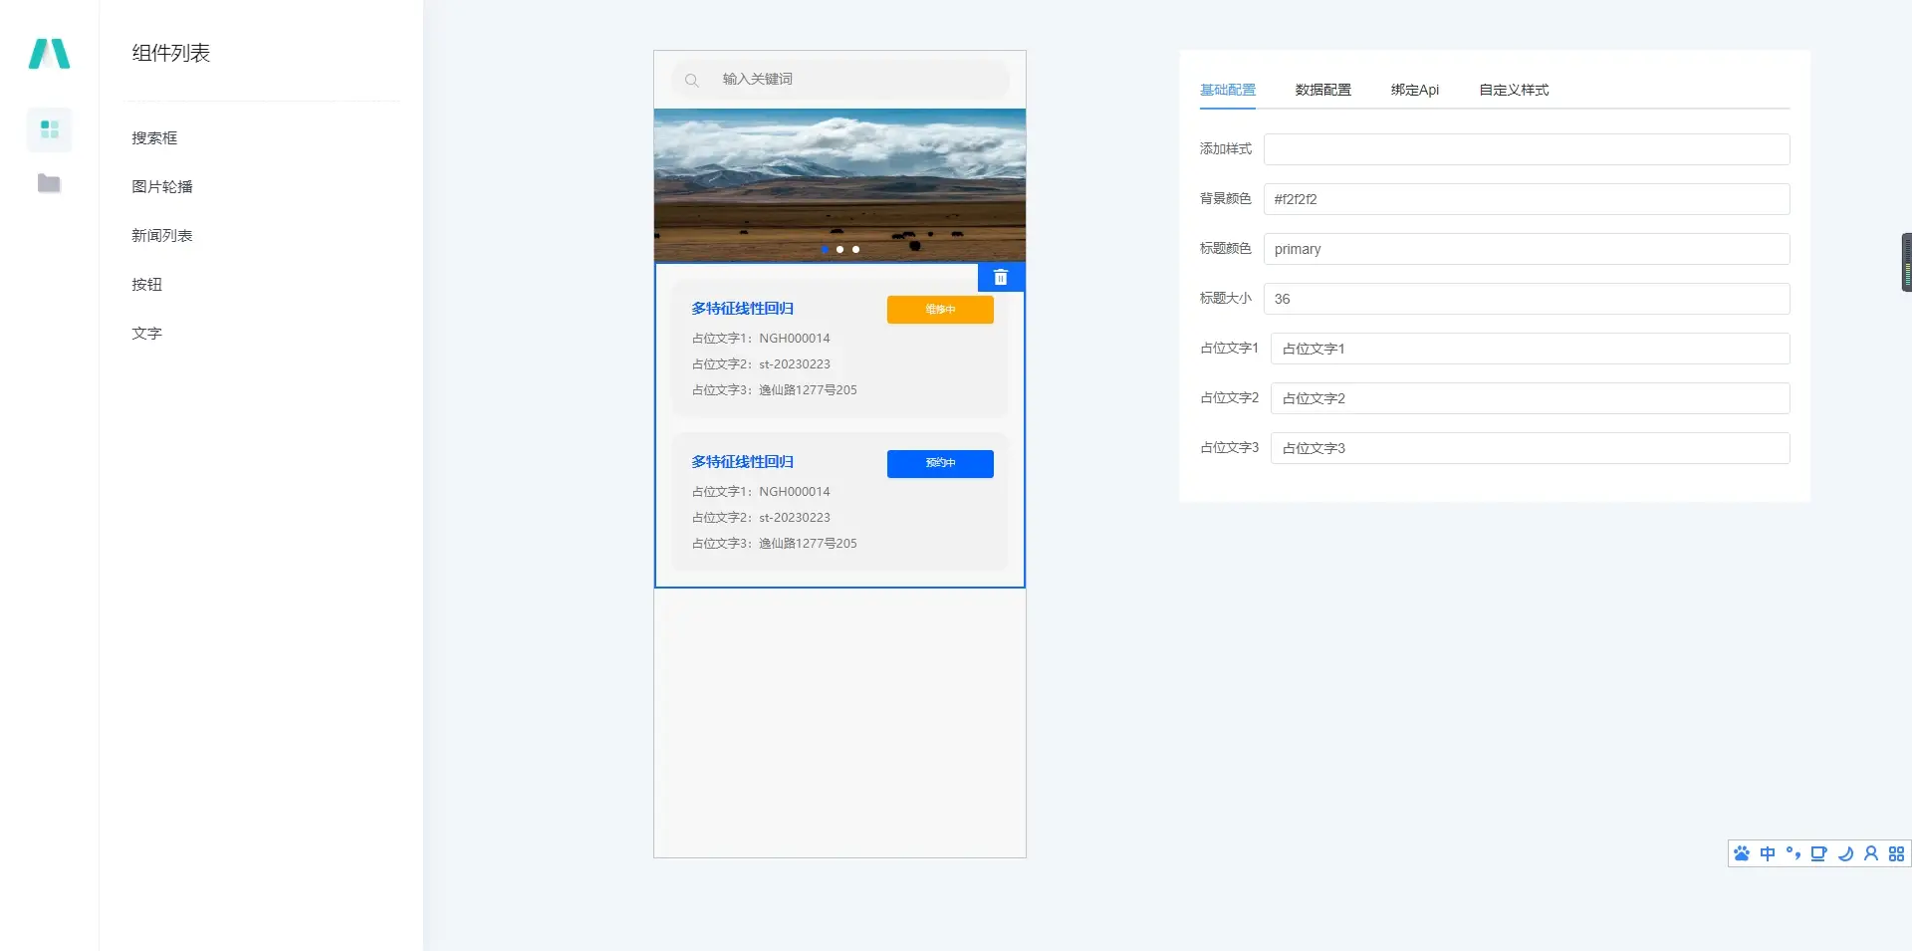Select 新闻列表 in the component list
Screen dimensions: 1912x951
click(x=162, y=236)
